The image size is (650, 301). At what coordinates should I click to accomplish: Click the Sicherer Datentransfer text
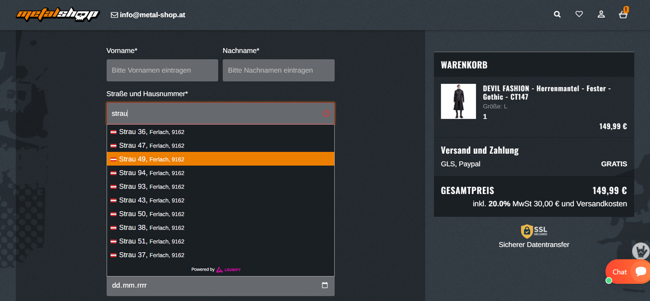coord(534,244)
